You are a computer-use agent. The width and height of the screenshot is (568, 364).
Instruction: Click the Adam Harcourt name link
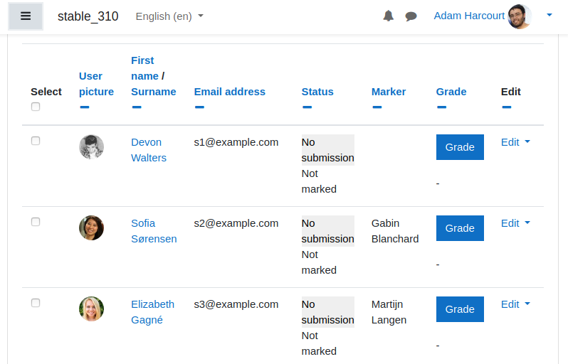point(469,16)
